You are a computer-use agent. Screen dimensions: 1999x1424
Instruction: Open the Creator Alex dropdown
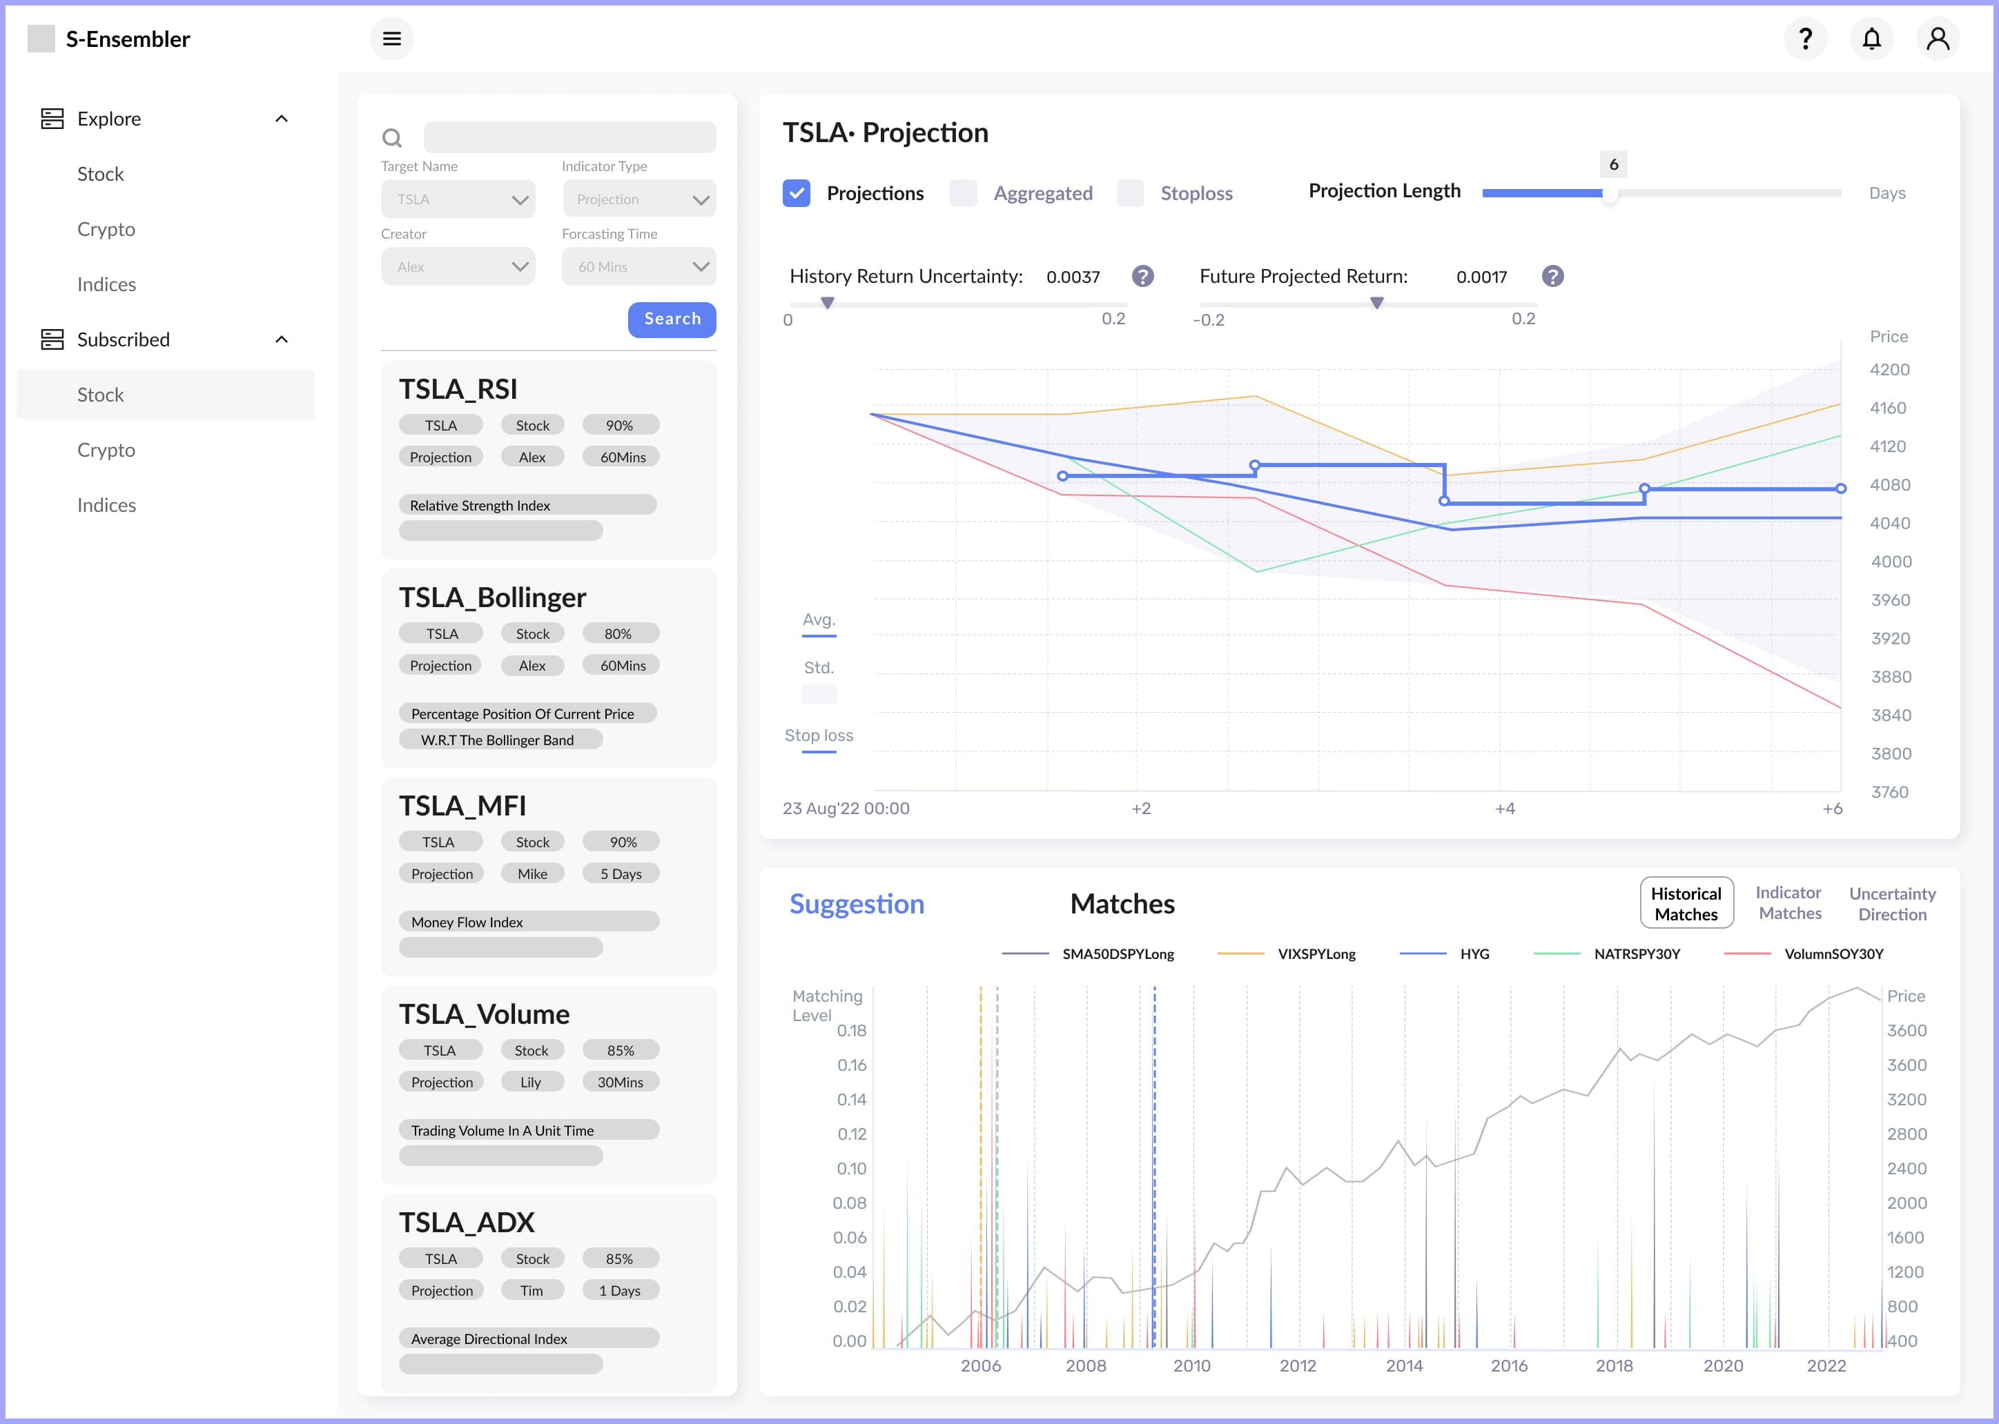pos(458,266)
